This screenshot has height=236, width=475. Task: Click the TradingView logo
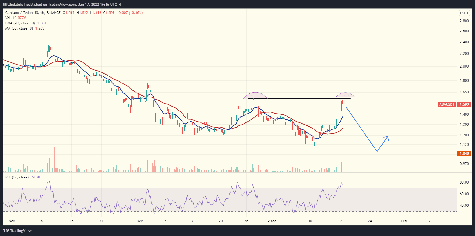click(17, 231)
